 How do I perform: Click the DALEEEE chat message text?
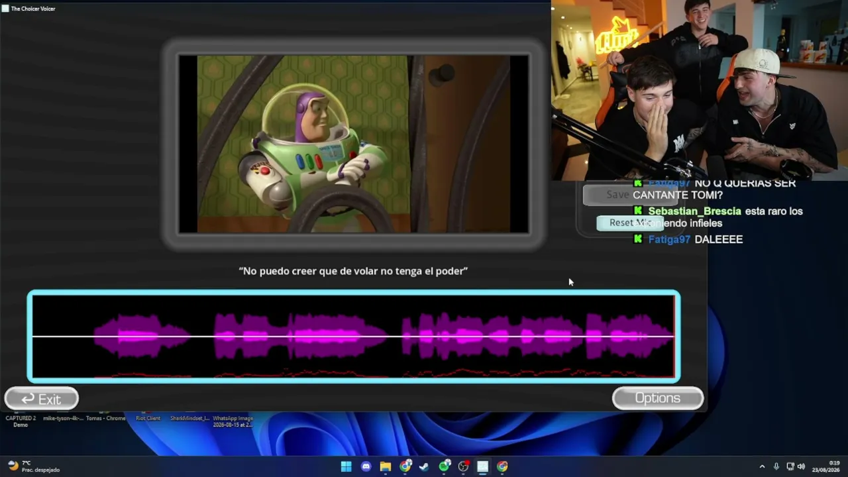coord(719,239)
